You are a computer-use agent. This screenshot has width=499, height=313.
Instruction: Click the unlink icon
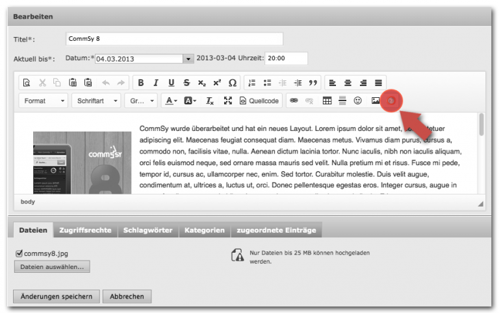coord(309,101)
